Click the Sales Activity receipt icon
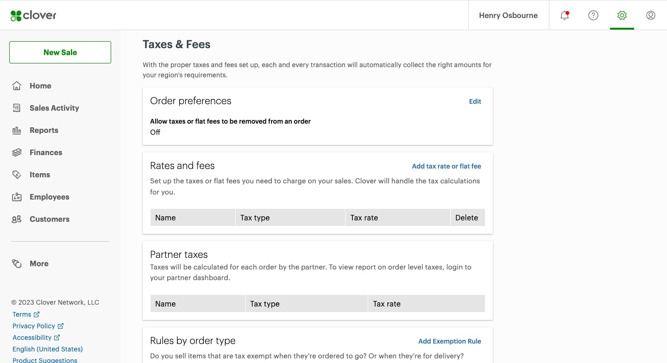The width and height of the screenshot is (667, 363). pos(17,108)
